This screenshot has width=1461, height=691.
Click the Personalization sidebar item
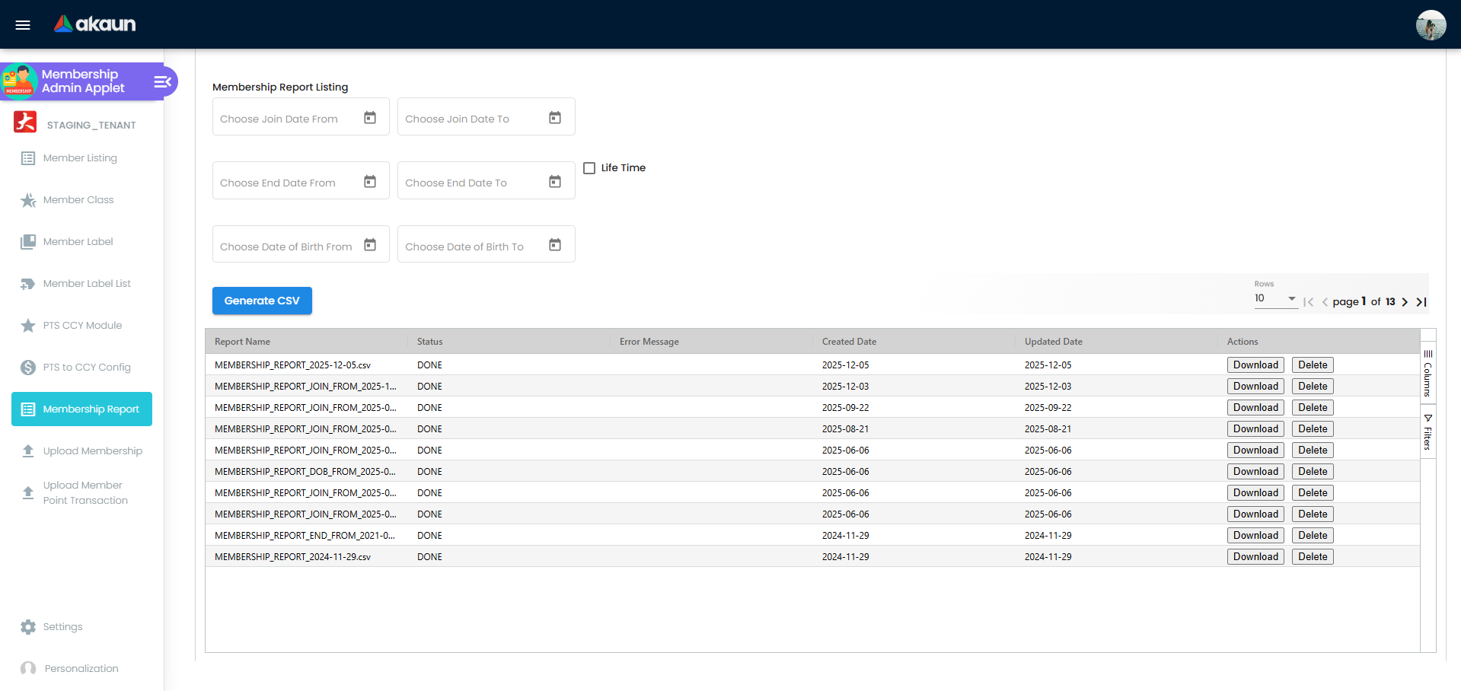81,668
